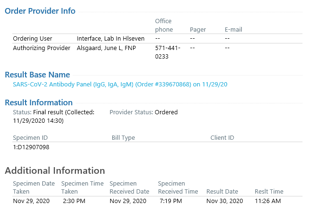Select the Authorizing Provider name Alsgaard, June L

tap(107, 48)
